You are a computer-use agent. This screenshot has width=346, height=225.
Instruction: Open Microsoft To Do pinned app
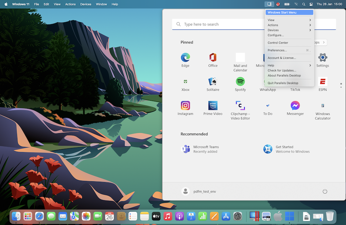click(x=268, y=107)
